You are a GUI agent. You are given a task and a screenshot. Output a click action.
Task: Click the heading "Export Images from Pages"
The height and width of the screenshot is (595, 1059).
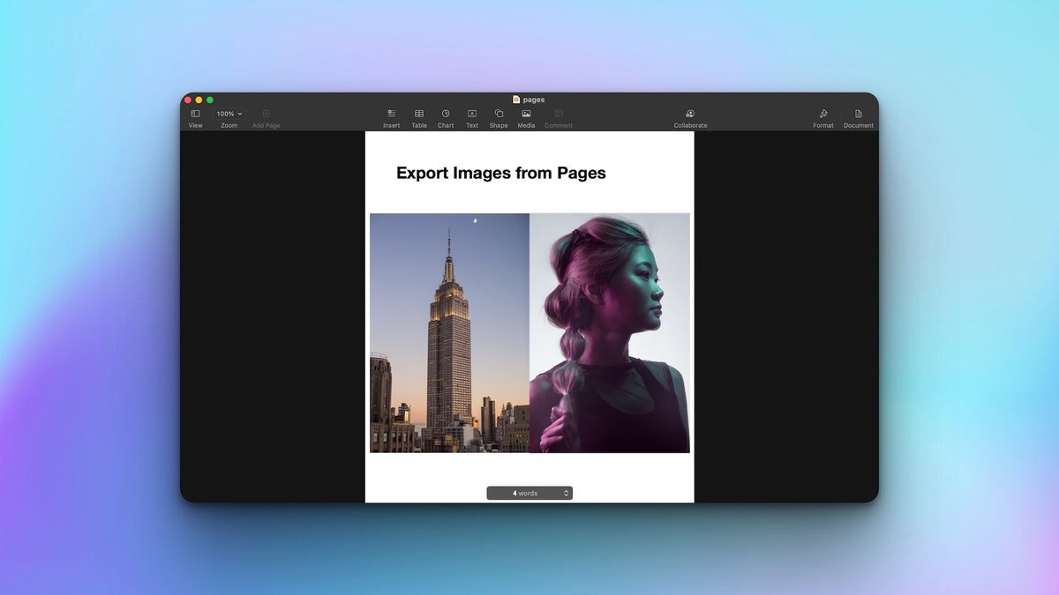coord(500,173)
